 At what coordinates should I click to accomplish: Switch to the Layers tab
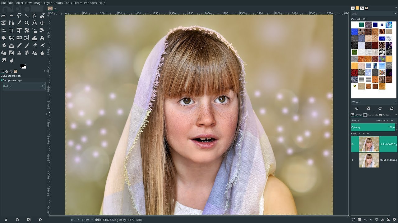pyautogui.click(x=357, y=115)
